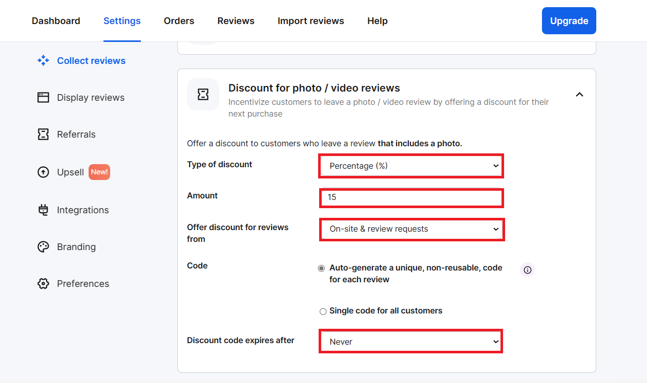Click the Upsell arrow-up circle icon
Image resolution: width=647 pixels, height=383 pixels.
pos(44,172)
